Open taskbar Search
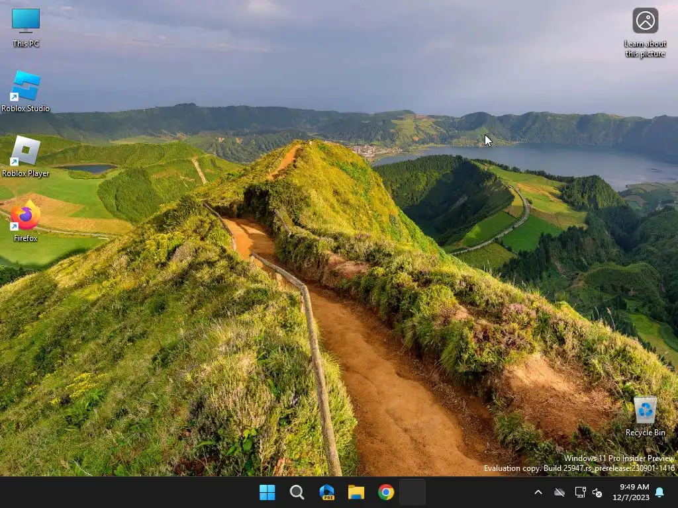The image size is (678, 508). point(297,492)
